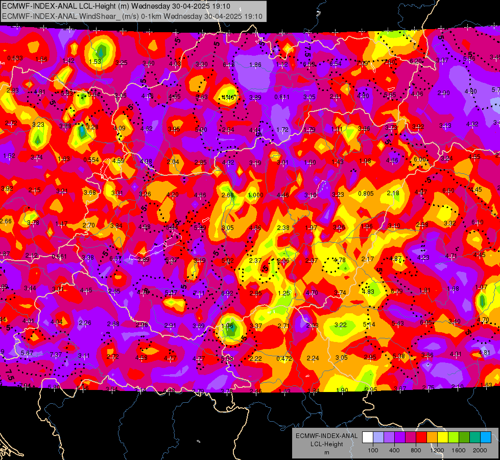500x460 pixels.
Task: Click the grid value "3.32"
Action: pyautogui.click(x=449, y=223)
